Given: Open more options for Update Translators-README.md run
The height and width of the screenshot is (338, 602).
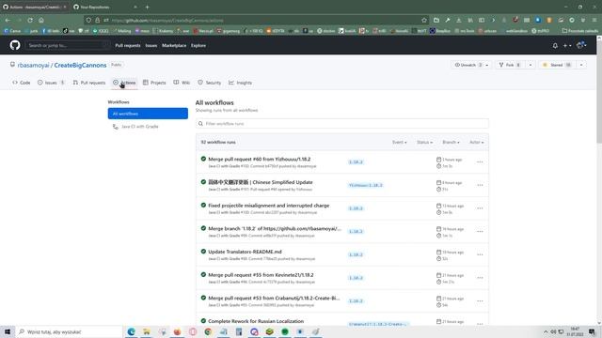Looking at the screenshot, I should point(480,254).
